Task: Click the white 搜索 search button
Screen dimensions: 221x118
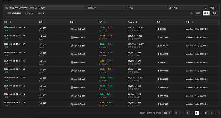Action: pyautogui.click(x=206, y=13)
